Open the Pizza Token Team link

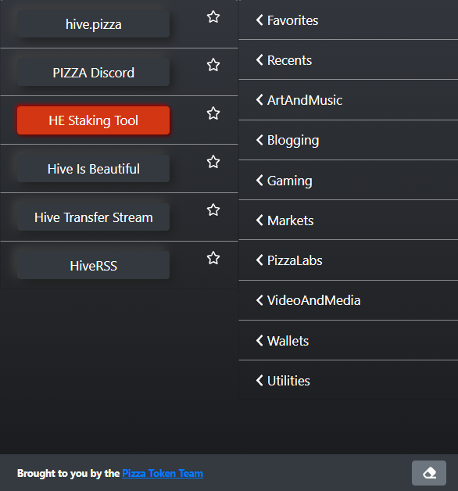pos(163,473)
